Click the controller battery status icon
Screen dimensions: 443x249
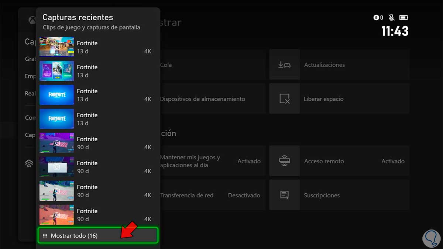click(403, 17)
